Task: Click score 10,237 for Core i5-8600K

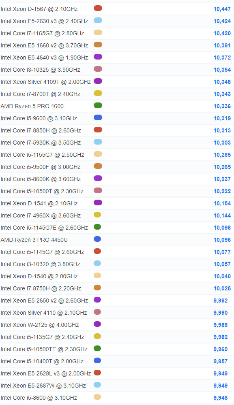Action: pyautogui.click(x=222, y=179)
